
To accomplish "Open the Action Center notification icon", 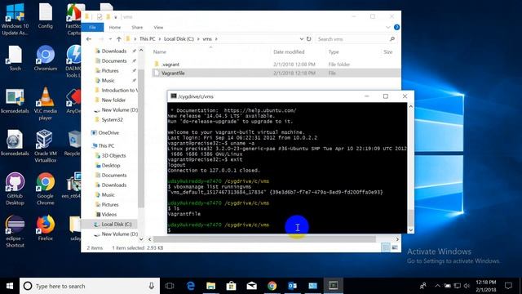I will tap(508, 286).
